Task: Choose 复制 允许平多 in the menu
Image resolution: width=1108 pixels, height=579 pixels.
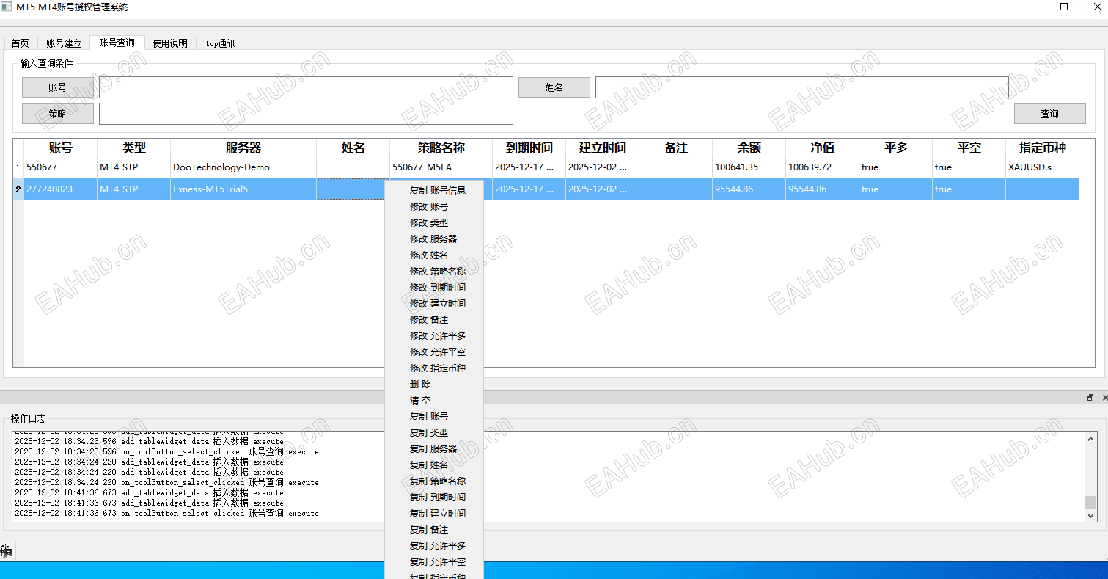Action: (x=434, y=545)
